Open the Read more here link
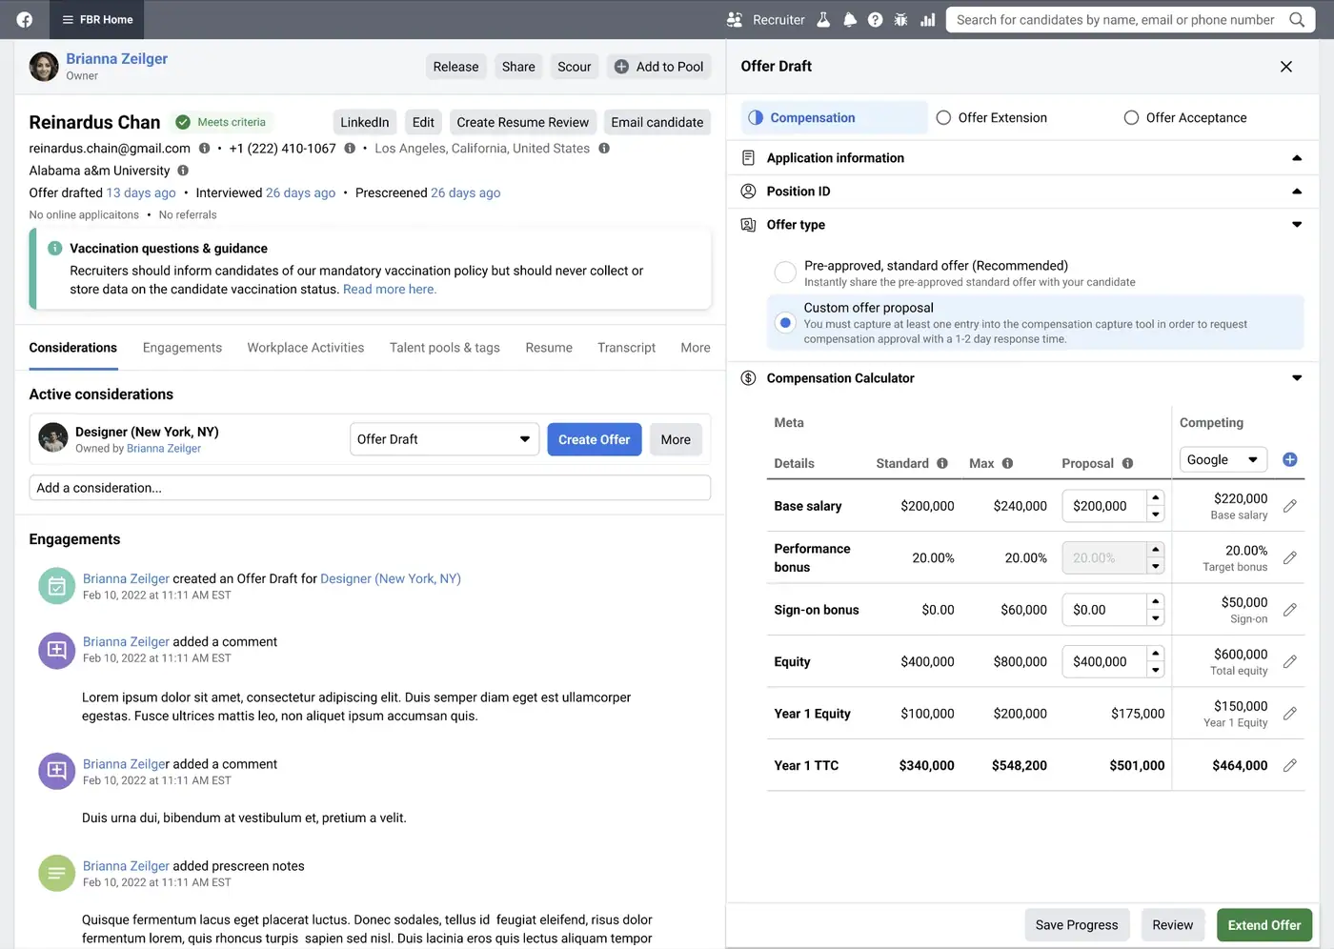The height and width of the screenshot is (949, 1334). pos(390,290)
